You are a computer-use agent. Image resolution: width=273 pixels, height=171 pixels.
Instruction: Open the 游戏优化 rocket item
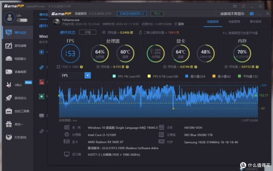coord(18,98)
